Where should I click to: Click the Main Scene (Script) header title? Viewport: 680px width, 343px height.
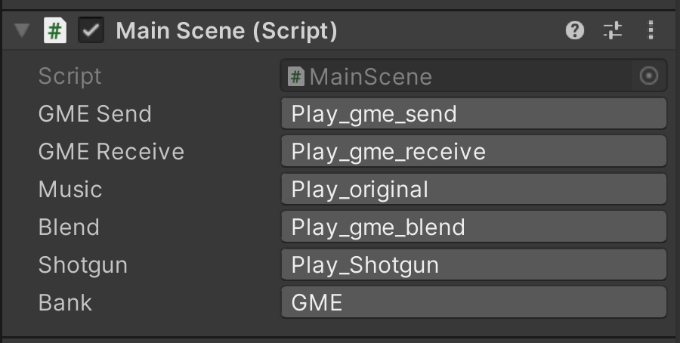pyautogui.click(x=227, y=31)
